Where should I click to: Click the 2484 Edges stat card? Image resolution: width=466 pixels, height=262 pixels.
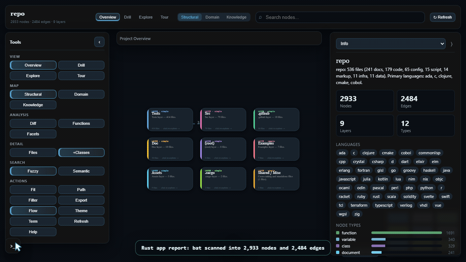(426, 101)
